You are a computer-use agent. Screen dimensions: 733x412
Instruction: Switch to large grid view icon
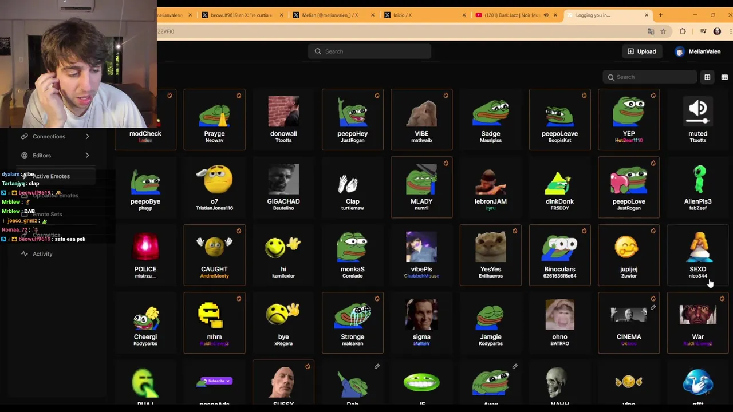point(707,77)
